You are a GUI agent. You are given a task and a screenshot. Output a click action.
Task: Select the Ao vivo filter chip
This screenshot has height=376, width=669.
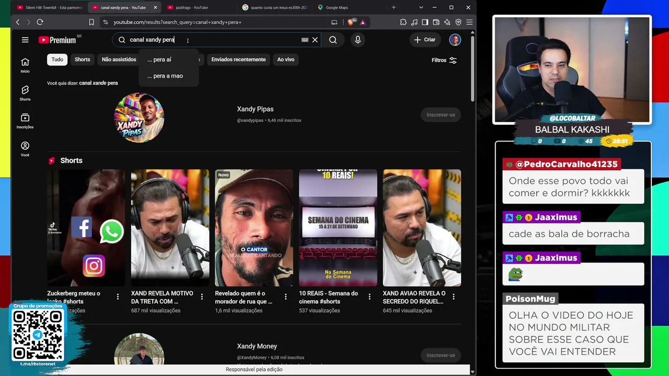point(286,60)
